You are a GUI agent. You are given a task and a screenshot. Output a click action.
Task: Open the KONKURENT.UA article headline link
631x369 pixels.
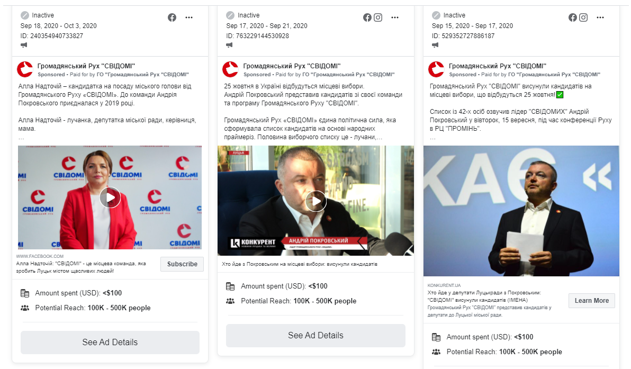[484, 296]
